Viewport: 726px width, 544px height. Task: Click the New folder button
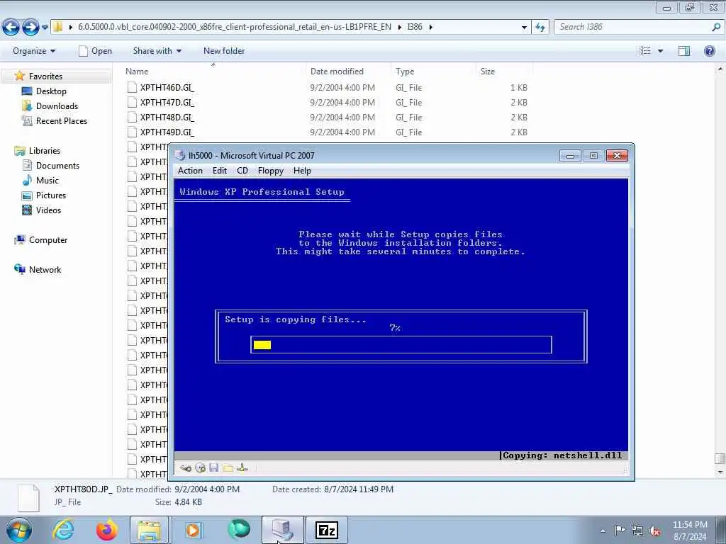224,51
